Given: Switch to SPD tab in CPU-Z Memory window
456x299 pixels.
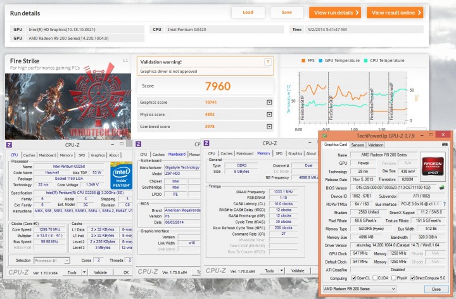Looking at the screenshot, I should 279,153.
